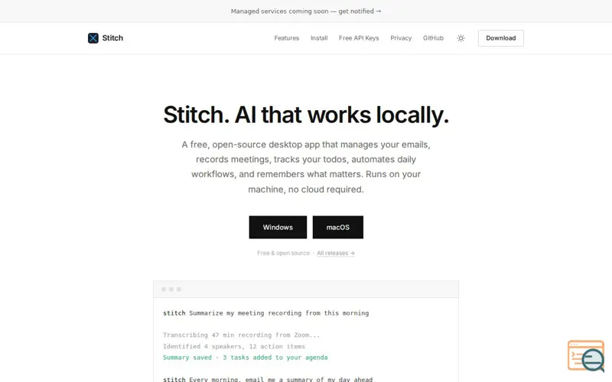Click the 'Stitch. AI that works locally.' headline
Image resolution: width=612 pixels, height=382 pixels.
pos(306,115)
